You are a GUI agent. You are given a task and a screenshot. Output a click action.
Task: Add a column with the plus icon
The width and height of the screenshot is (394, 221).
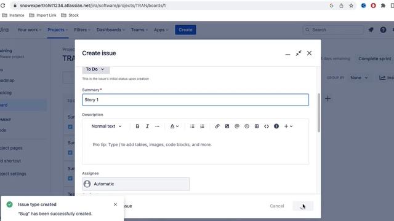(x=328, y=98)
